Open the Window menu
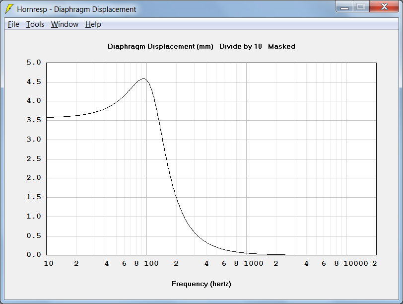 click(x=65, y=24)
